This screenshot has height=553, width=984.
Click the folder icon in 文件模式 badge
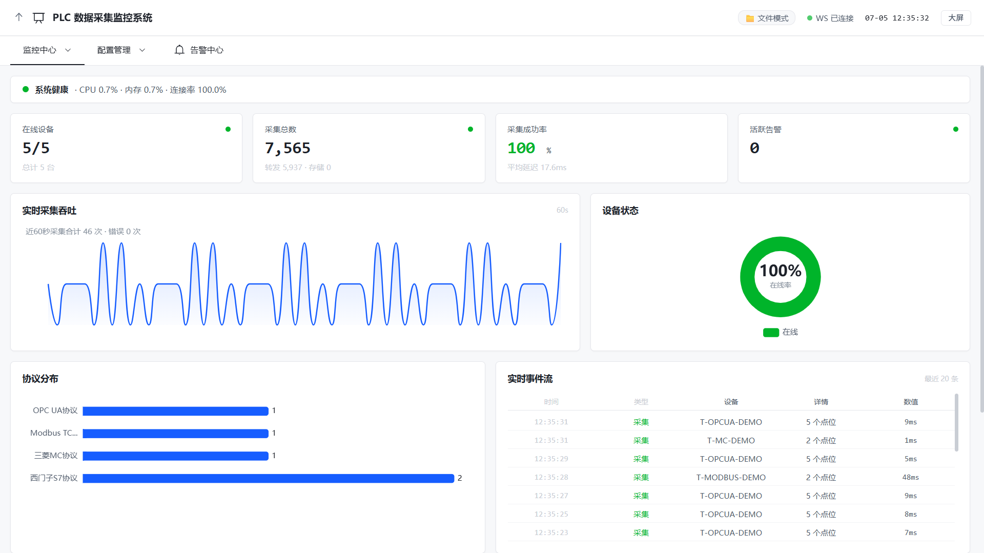pyautogui.click(x=750, y=18)
